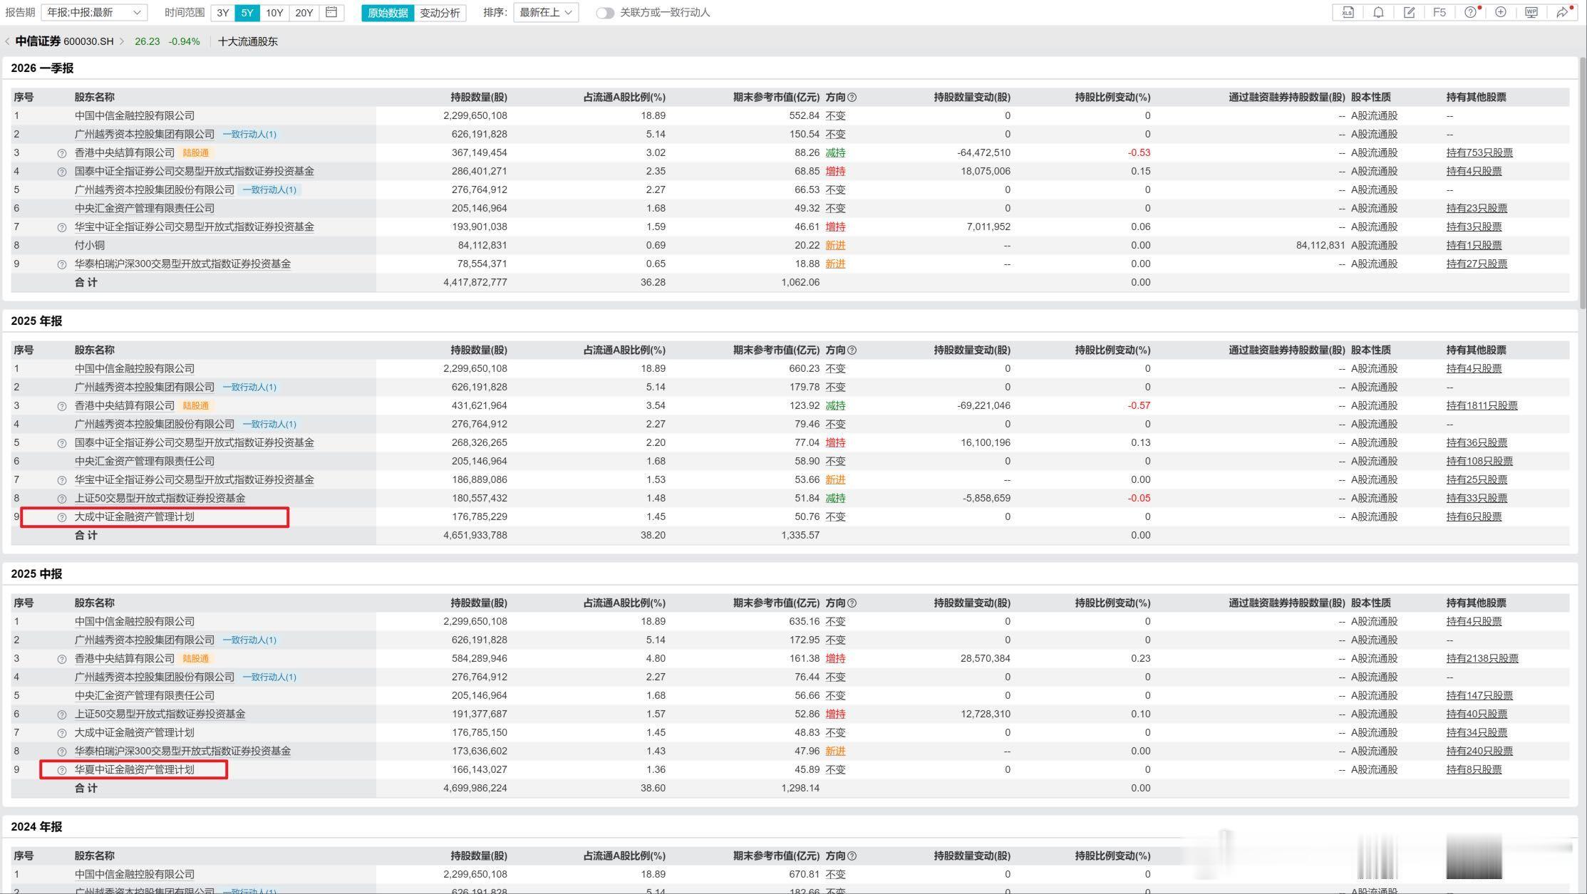Click the circled plus add icon
This screenshot has height=894, width=1587.
(x=1500, y=12)
